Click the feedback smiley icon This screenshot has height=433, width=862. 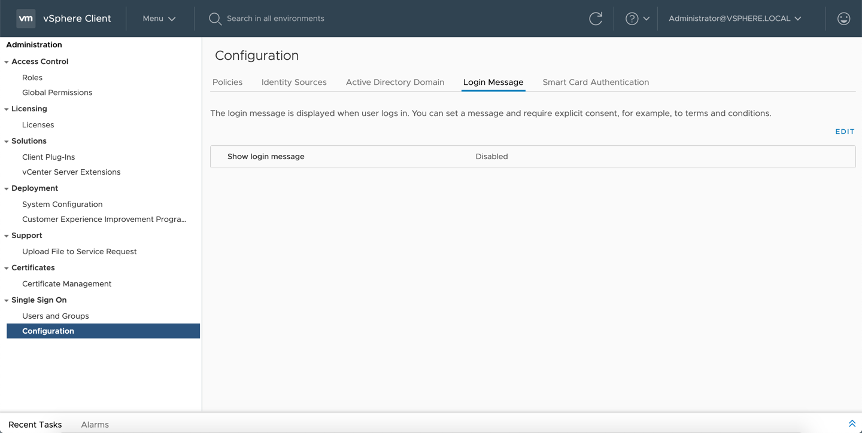[x=843, y=19]
